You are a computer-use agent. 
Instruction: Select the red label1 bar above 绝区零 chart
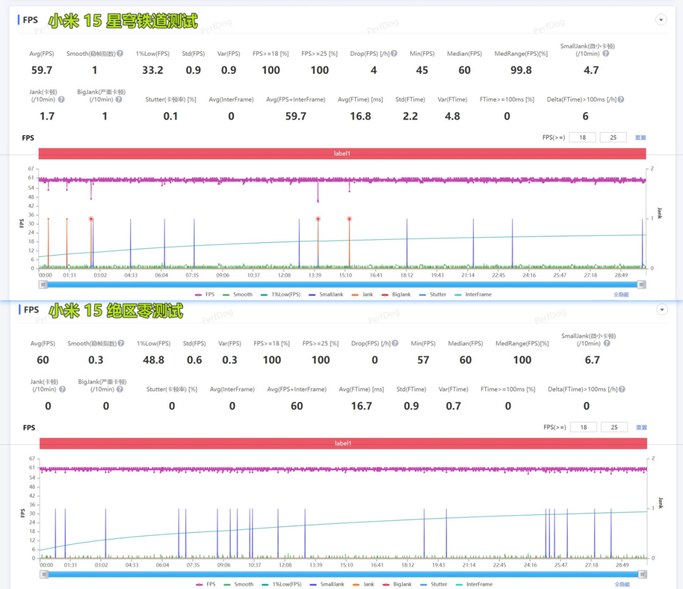tap(343, 443)
